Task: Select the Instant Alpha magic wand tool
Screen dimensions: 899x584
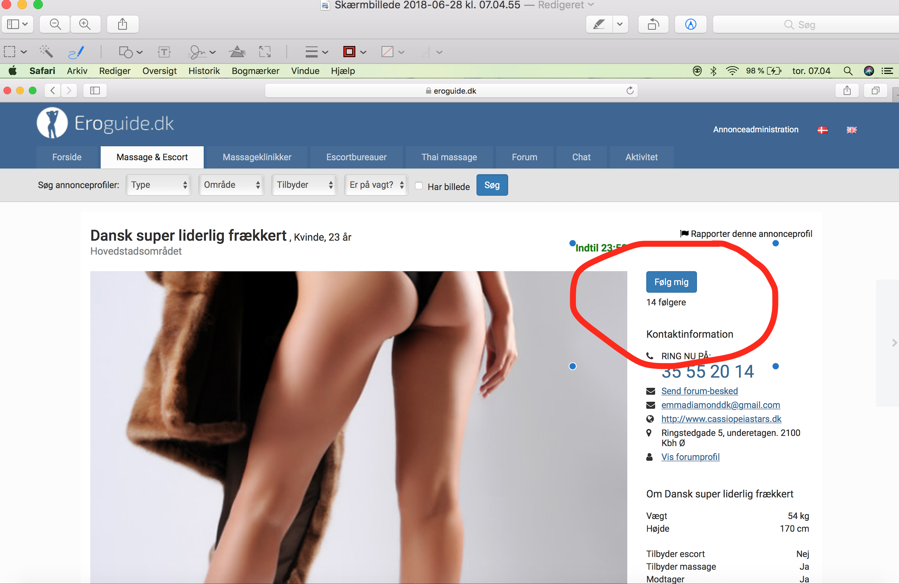Action: click(x=46, y=52)
